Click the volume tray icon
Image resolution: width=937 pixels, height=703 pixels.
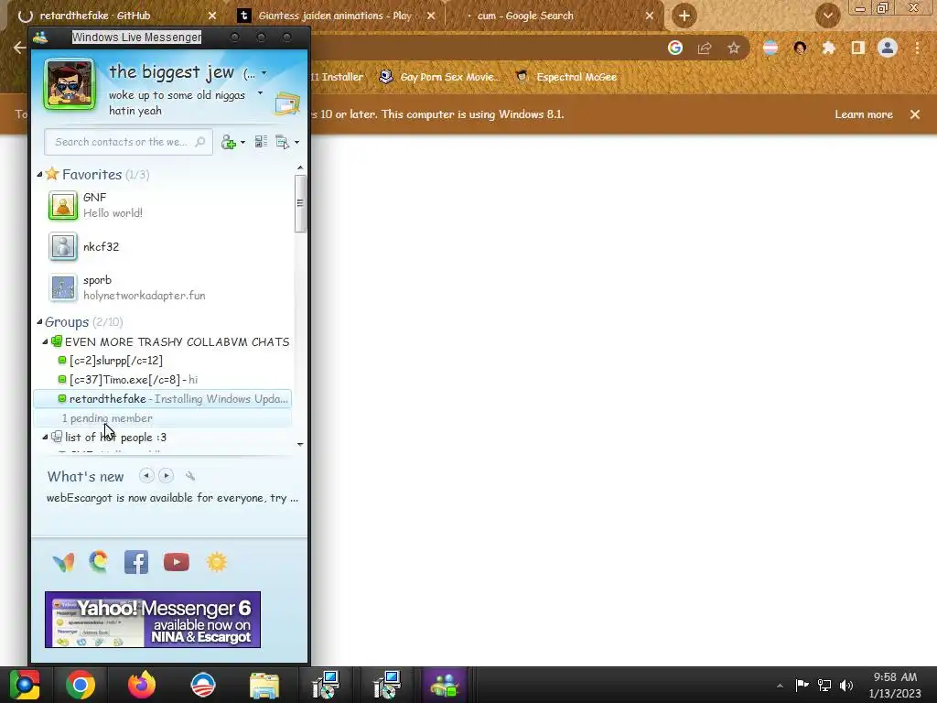(846, 685)
